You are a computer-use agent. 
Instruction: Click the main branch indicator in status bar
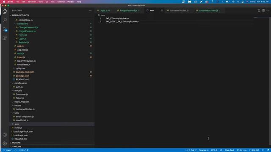8,150
